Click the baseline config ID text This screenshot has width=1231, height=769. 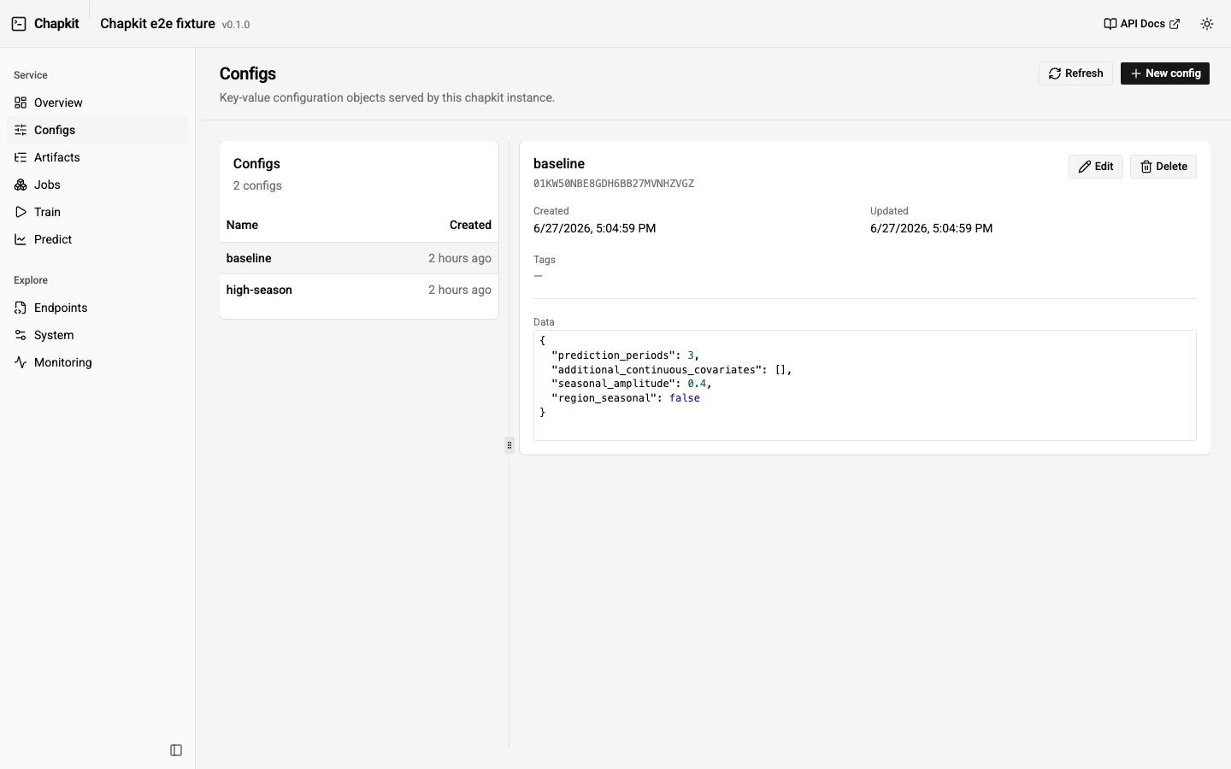pos(614,184)
